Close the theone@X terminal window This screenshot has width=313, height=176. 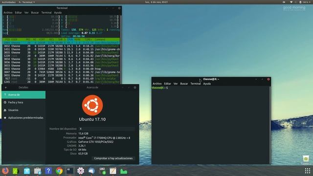268,79
